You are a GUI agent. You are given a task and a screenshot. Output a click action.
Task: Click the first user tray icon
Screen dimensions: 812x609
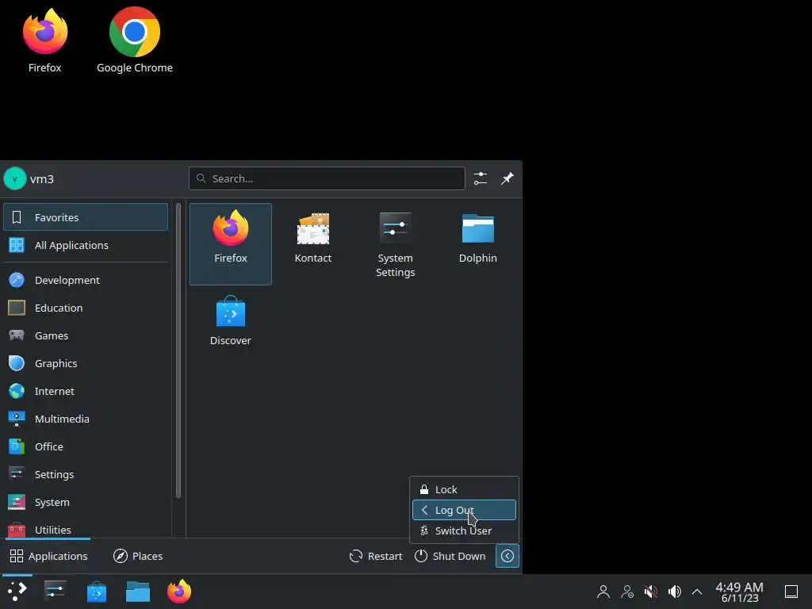tap(603, 592)
